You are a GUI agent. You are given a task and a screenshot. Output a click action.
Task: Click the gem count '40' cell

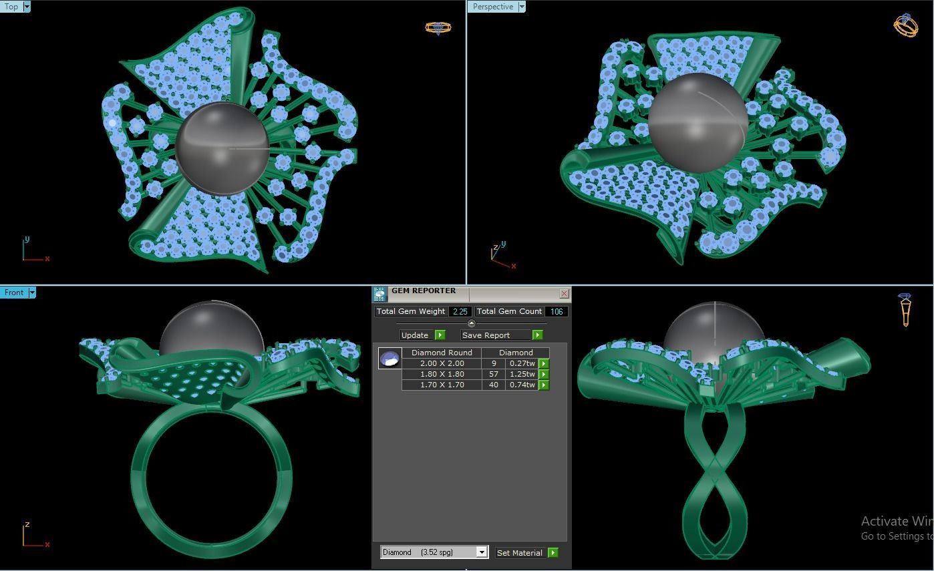click(x=494, y=385)
